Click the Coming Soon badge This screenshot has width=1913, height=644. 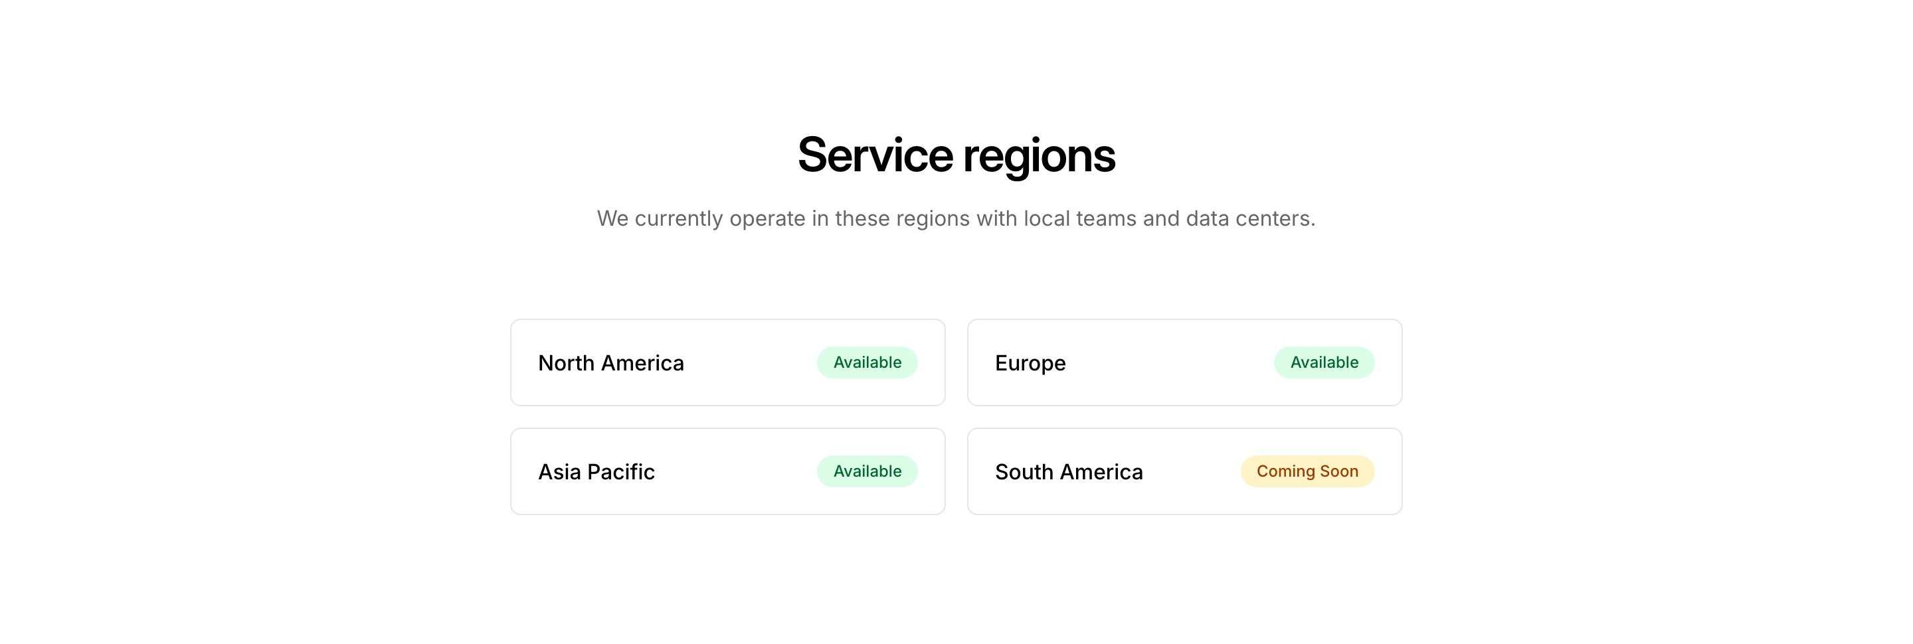(1307, 471)
